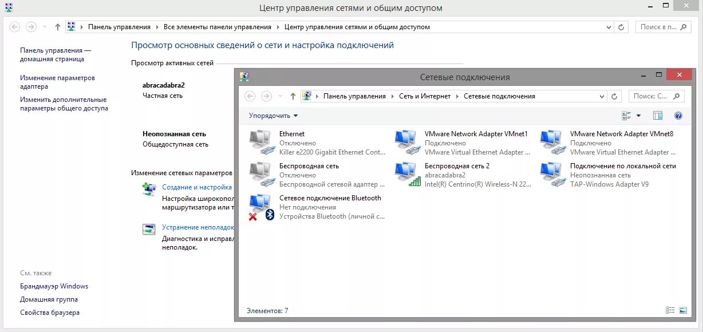Go up one level in Сетевые подключения
The height and width of the screenshot is (332, 703).
[293, 96]
